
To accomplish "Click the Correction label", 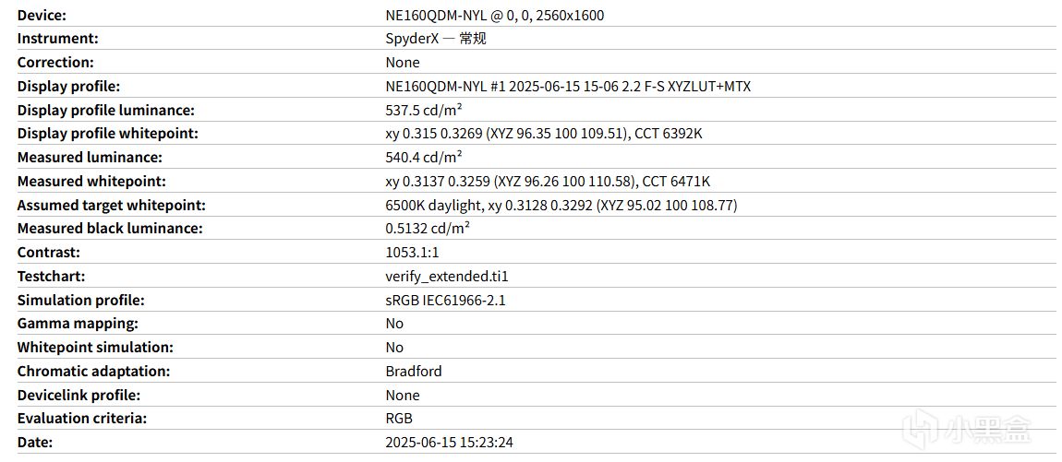I will (x=55, y=63).
